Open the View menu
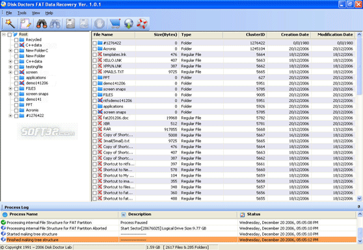Image resolution: width=363 pixels, height=250 pixels. pos(36,13)
